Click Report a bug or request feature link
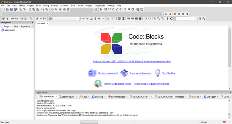The image size is (232, 124). click(152, 84)
